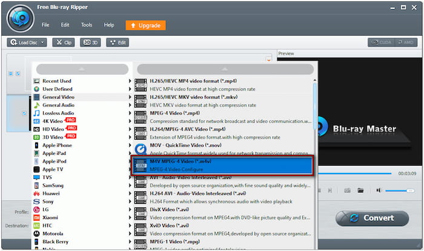The height and width of the screenshot is (251, 424).
Task: Select the Sony brand icon
Action: [x=36, y=201]
